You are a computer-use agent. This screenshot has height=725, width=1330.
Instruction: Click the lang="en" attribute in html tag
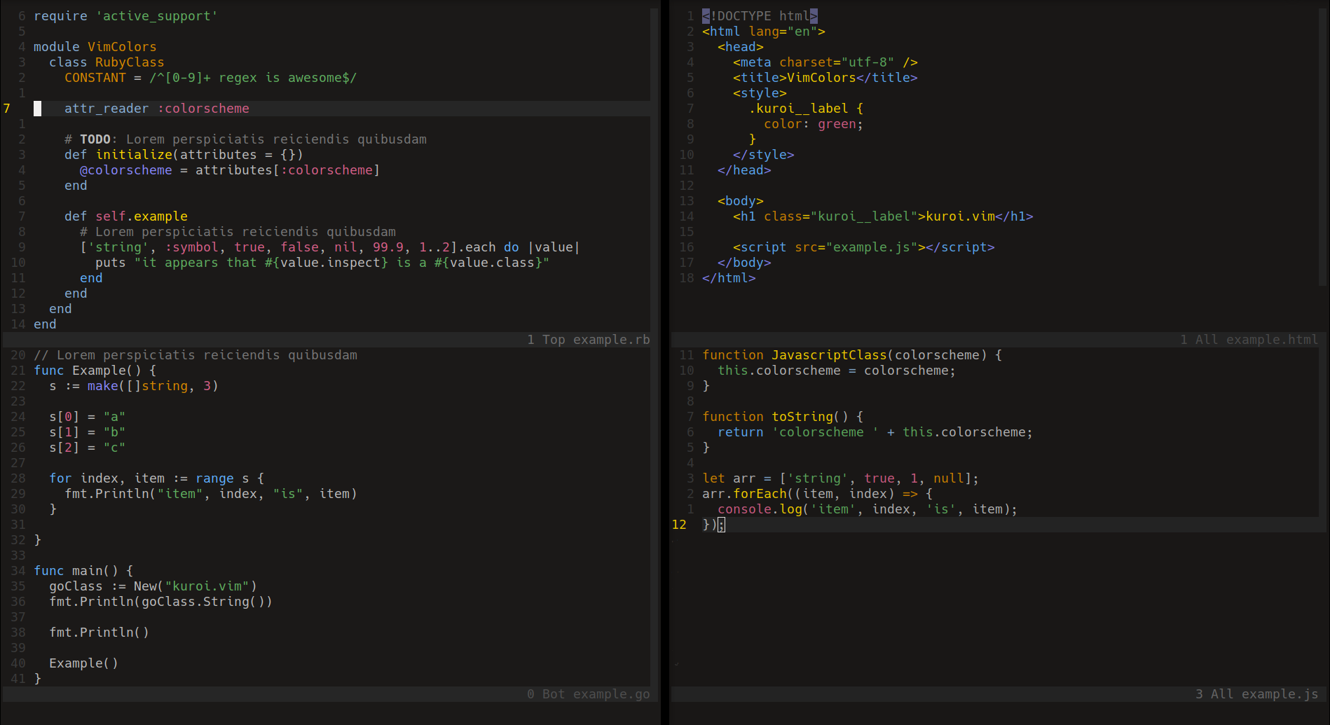tap(783, 32)
